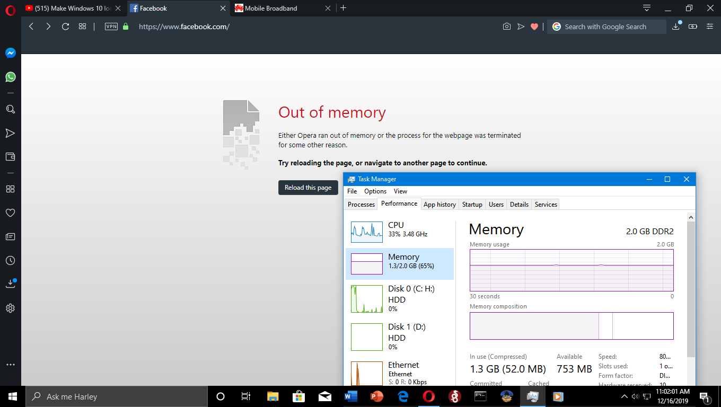This screenshot has width=721, height=407.
Task: Open Microsoft Edge from taskbar
Action: 403,396
